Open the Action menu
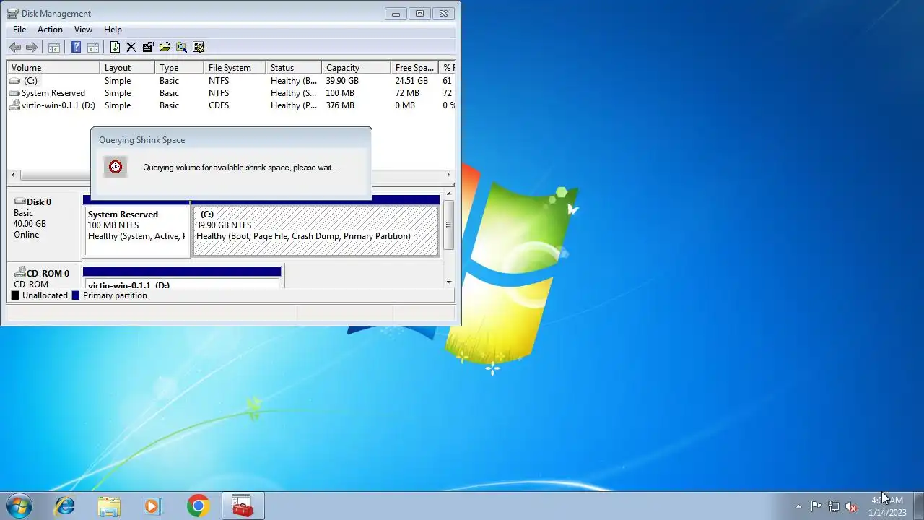Viewport: 924px width, 520px height. coord(50,30)
